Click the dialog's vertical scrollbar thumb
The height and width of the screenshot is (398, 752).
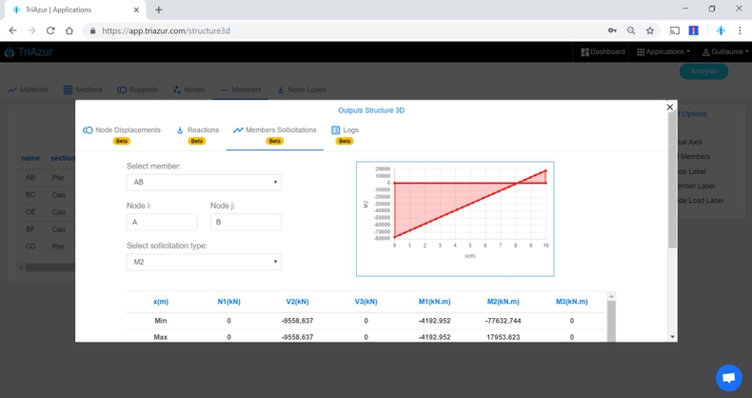tap(672, 180)
